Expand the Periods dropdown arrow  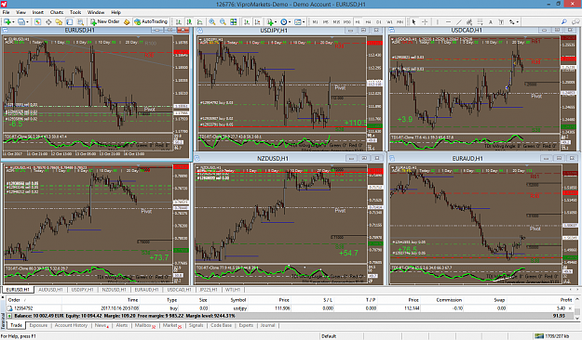click(290, 22)
